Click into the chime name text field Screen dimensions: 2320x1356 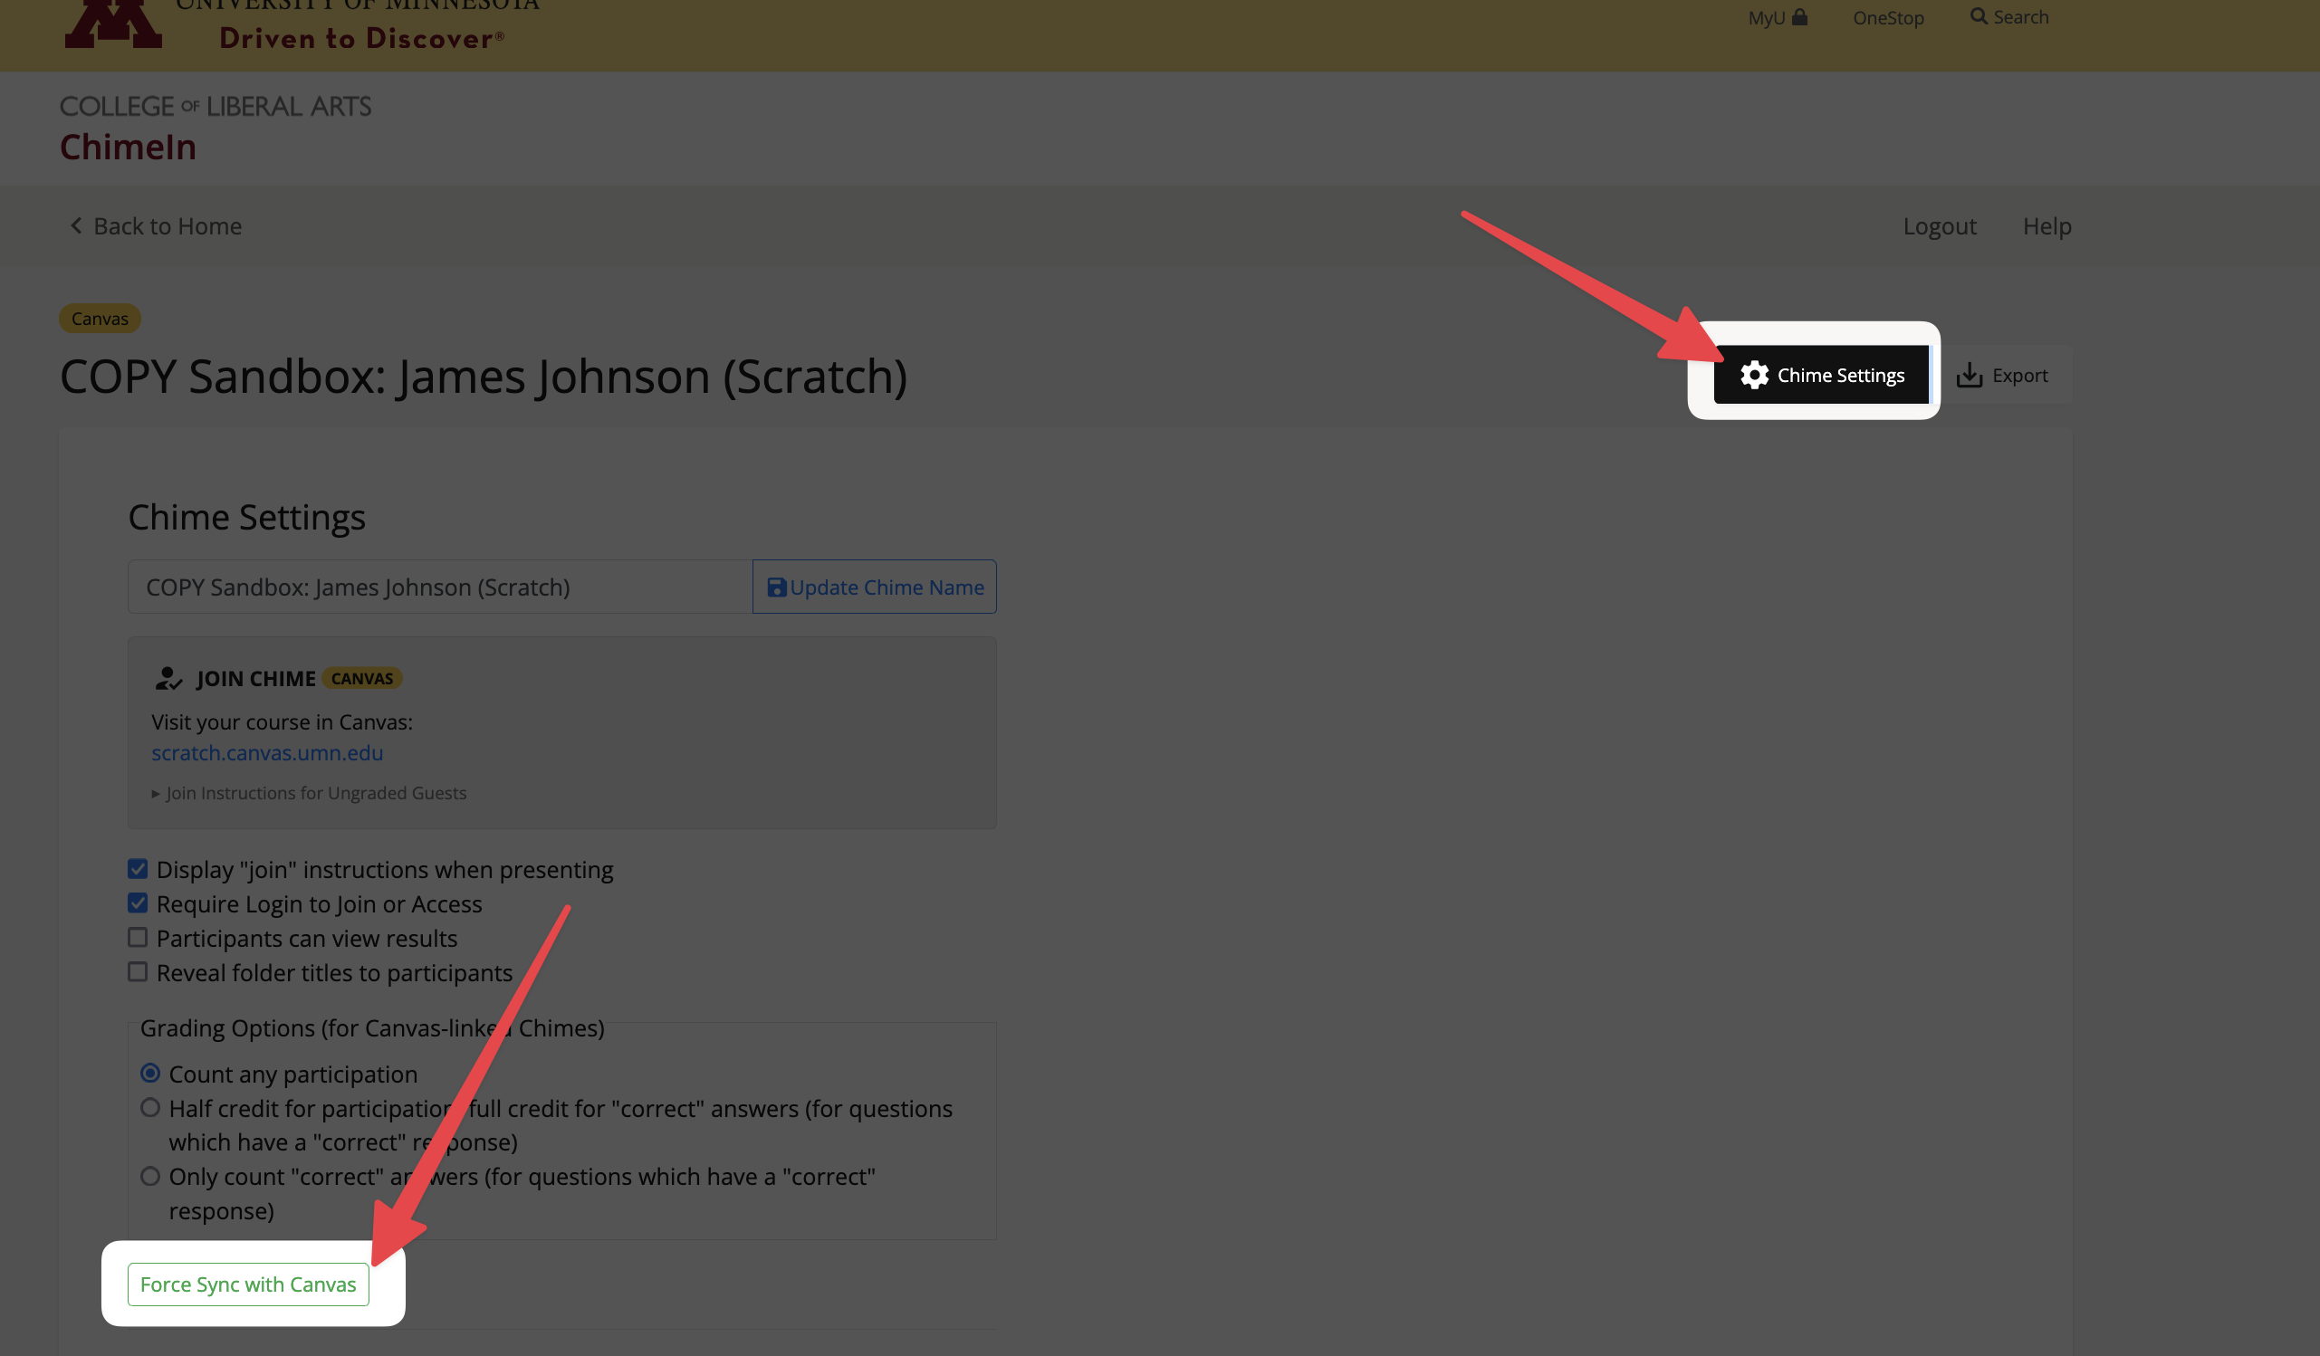pos(440,587)
